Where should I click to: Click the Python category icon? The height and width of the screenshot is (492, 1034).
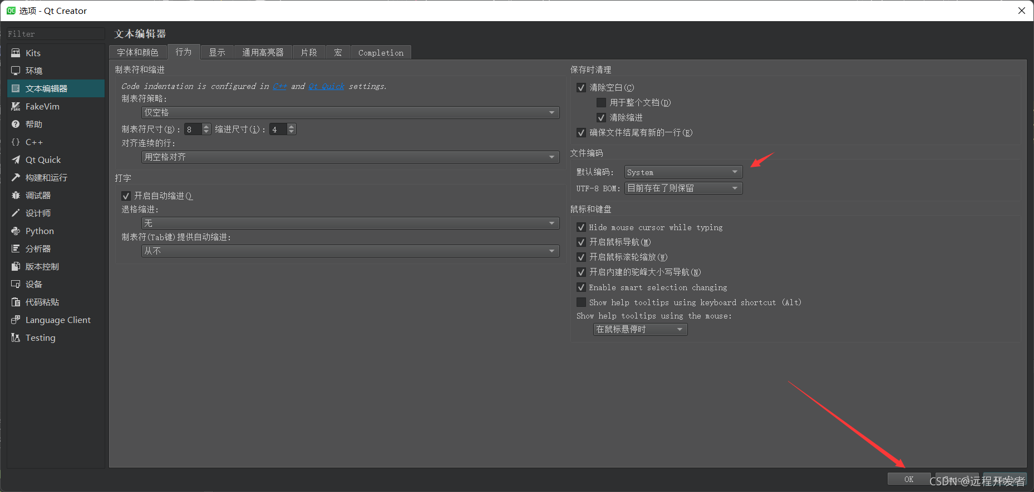click(x=16, y=231)
